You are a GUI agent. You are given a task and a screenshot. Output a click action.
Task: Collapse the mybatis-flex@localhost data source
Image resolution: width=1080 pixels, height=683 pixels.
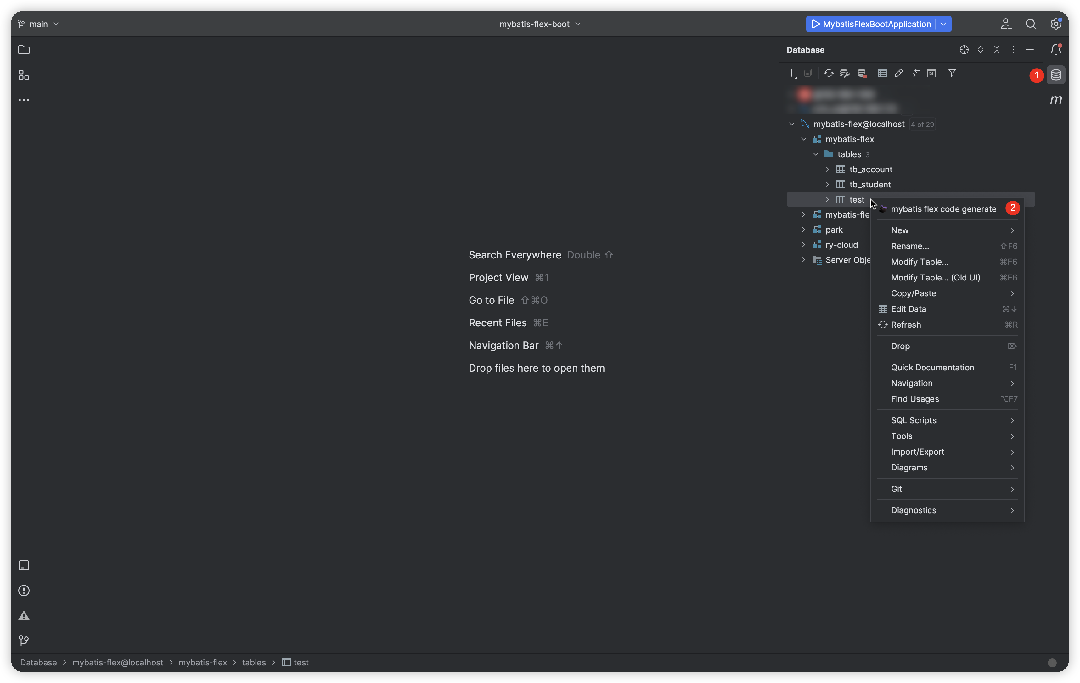(x=792, y=124)
